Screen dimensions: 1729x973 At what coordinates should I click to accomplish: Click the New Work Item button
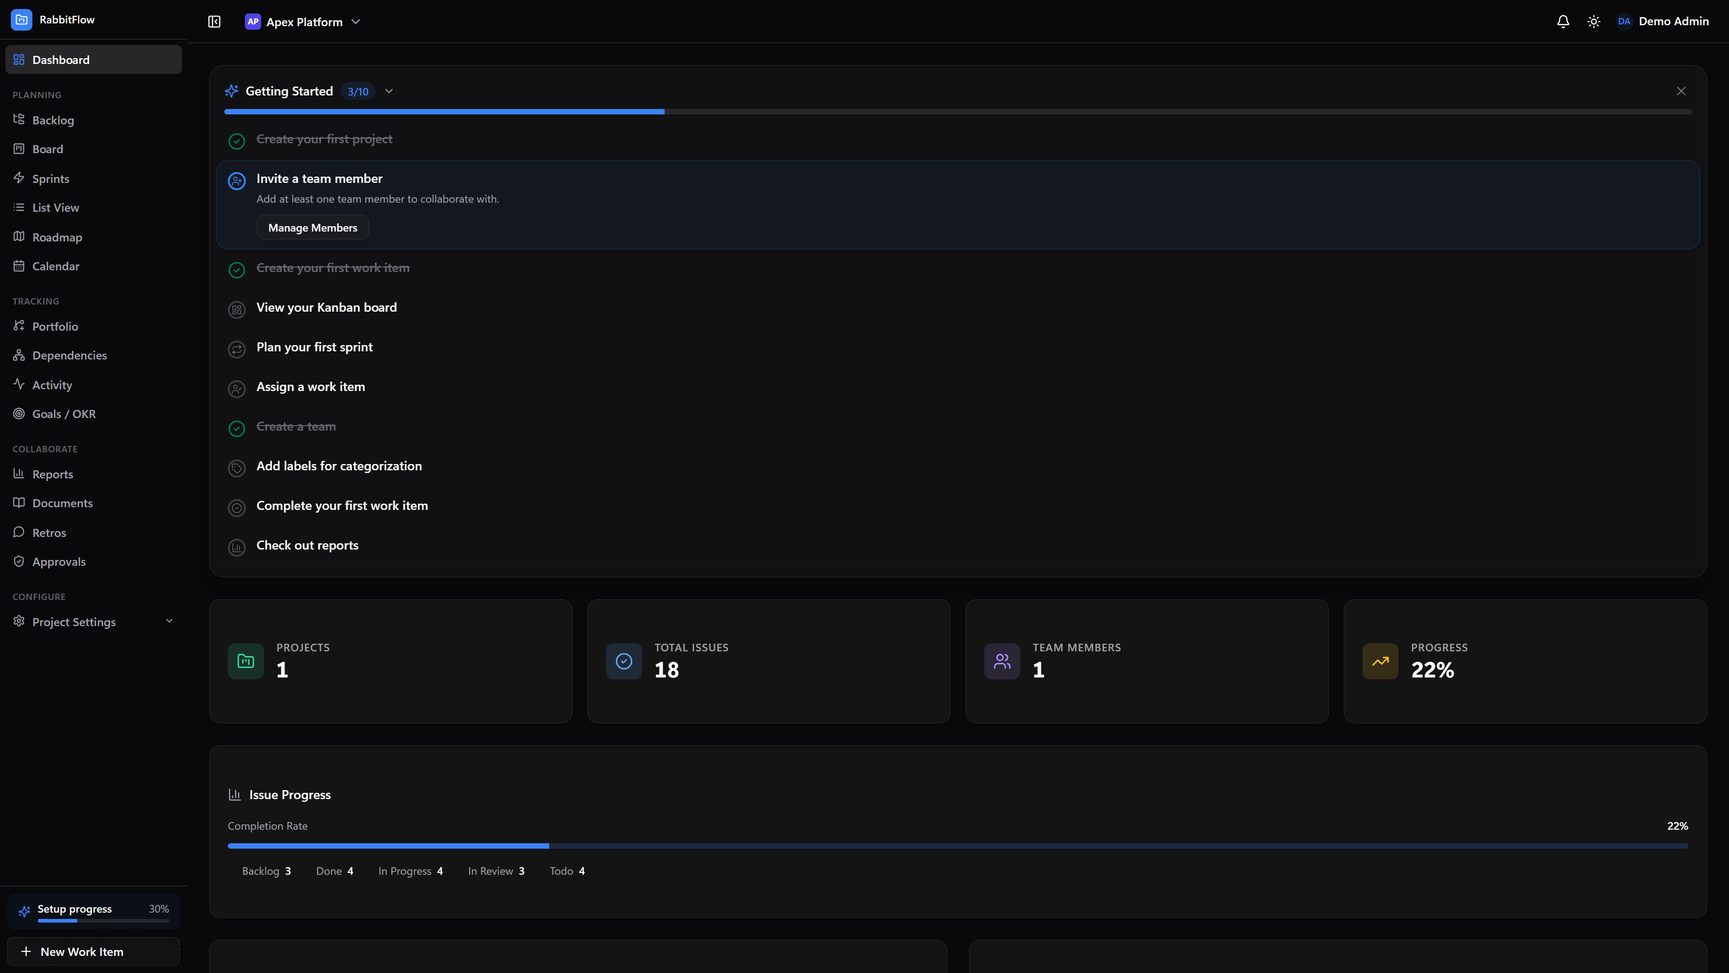pos(93,951)
